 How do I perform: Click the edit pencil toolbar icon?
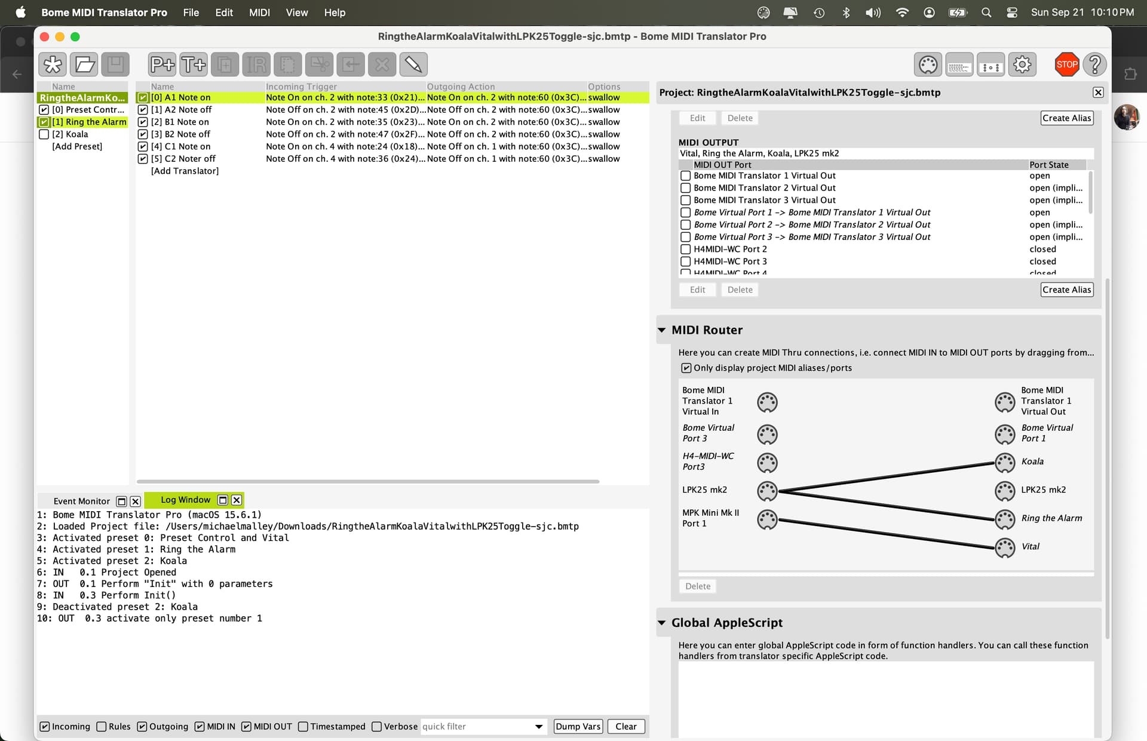(x=413, y=64)
